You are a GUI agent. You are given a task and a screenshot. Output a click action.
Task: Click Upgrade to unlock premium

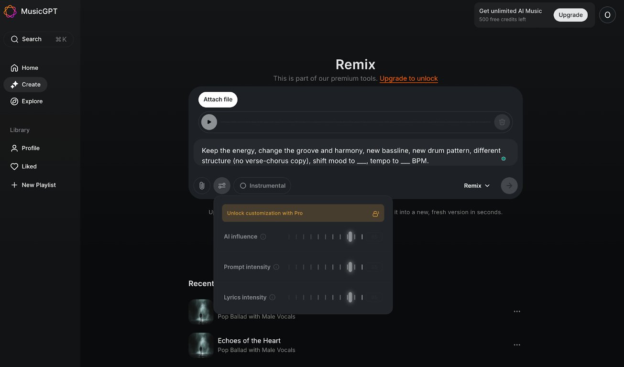click(409, 78)
